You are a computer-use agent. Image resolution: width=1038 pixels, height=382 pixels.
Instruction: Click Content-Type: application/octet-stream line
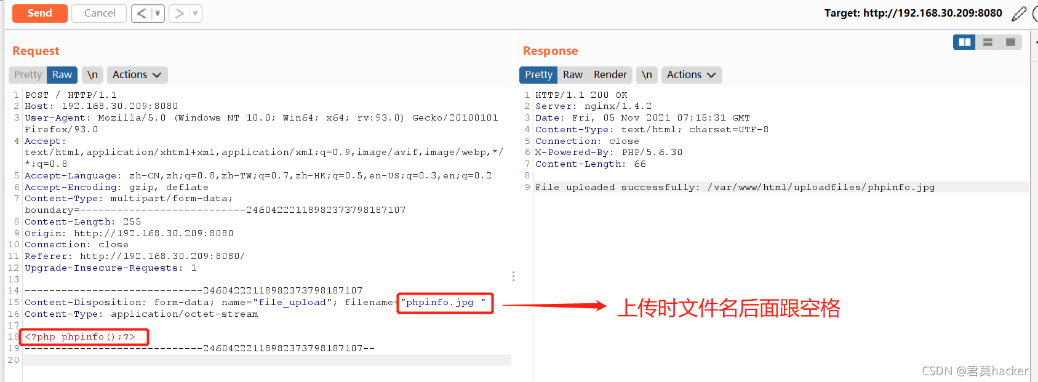click(142, 314)
